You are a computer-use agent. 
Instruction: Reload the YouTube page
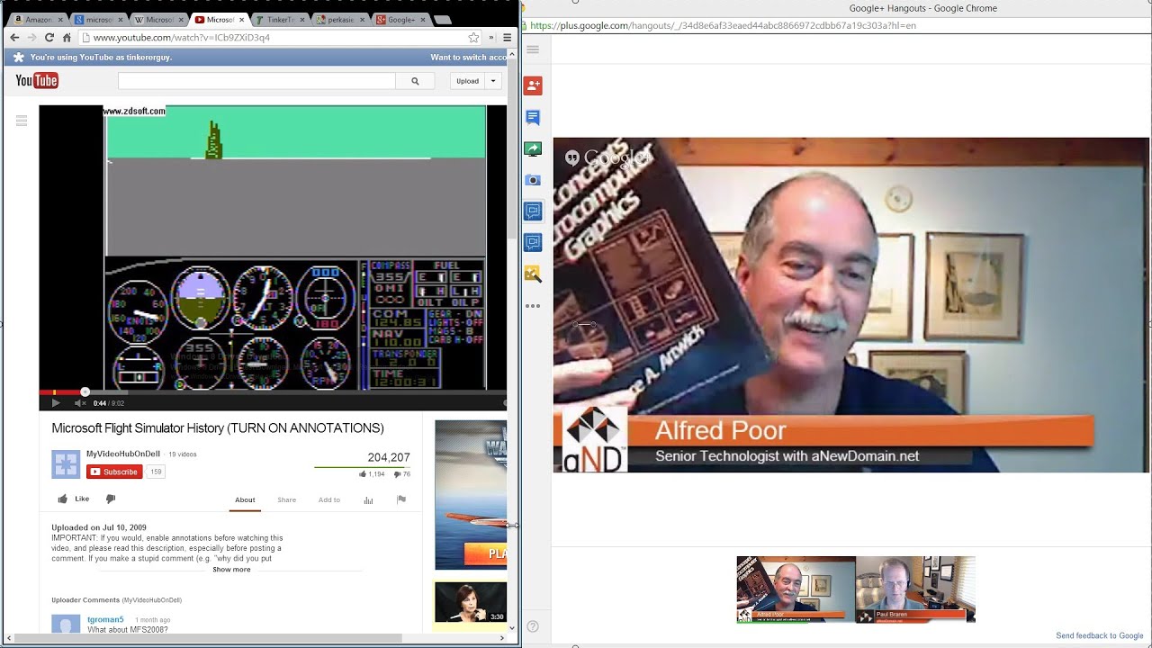49,38
